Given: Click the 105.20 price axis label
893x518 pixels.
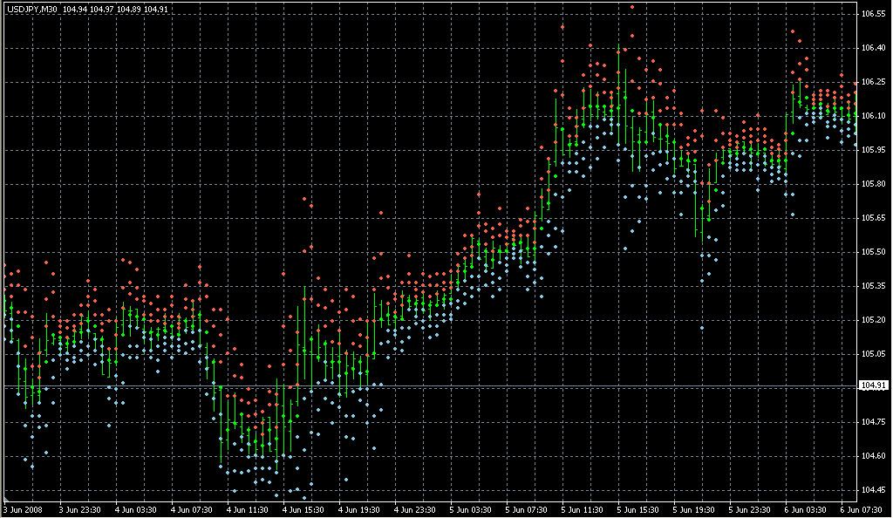Looking at the screenshot, I should tap(873, 320).
